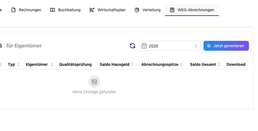Click the calendar icon in year selector
Image resolution: width=258 pixels, height=131 pixels.
[144, 46]
